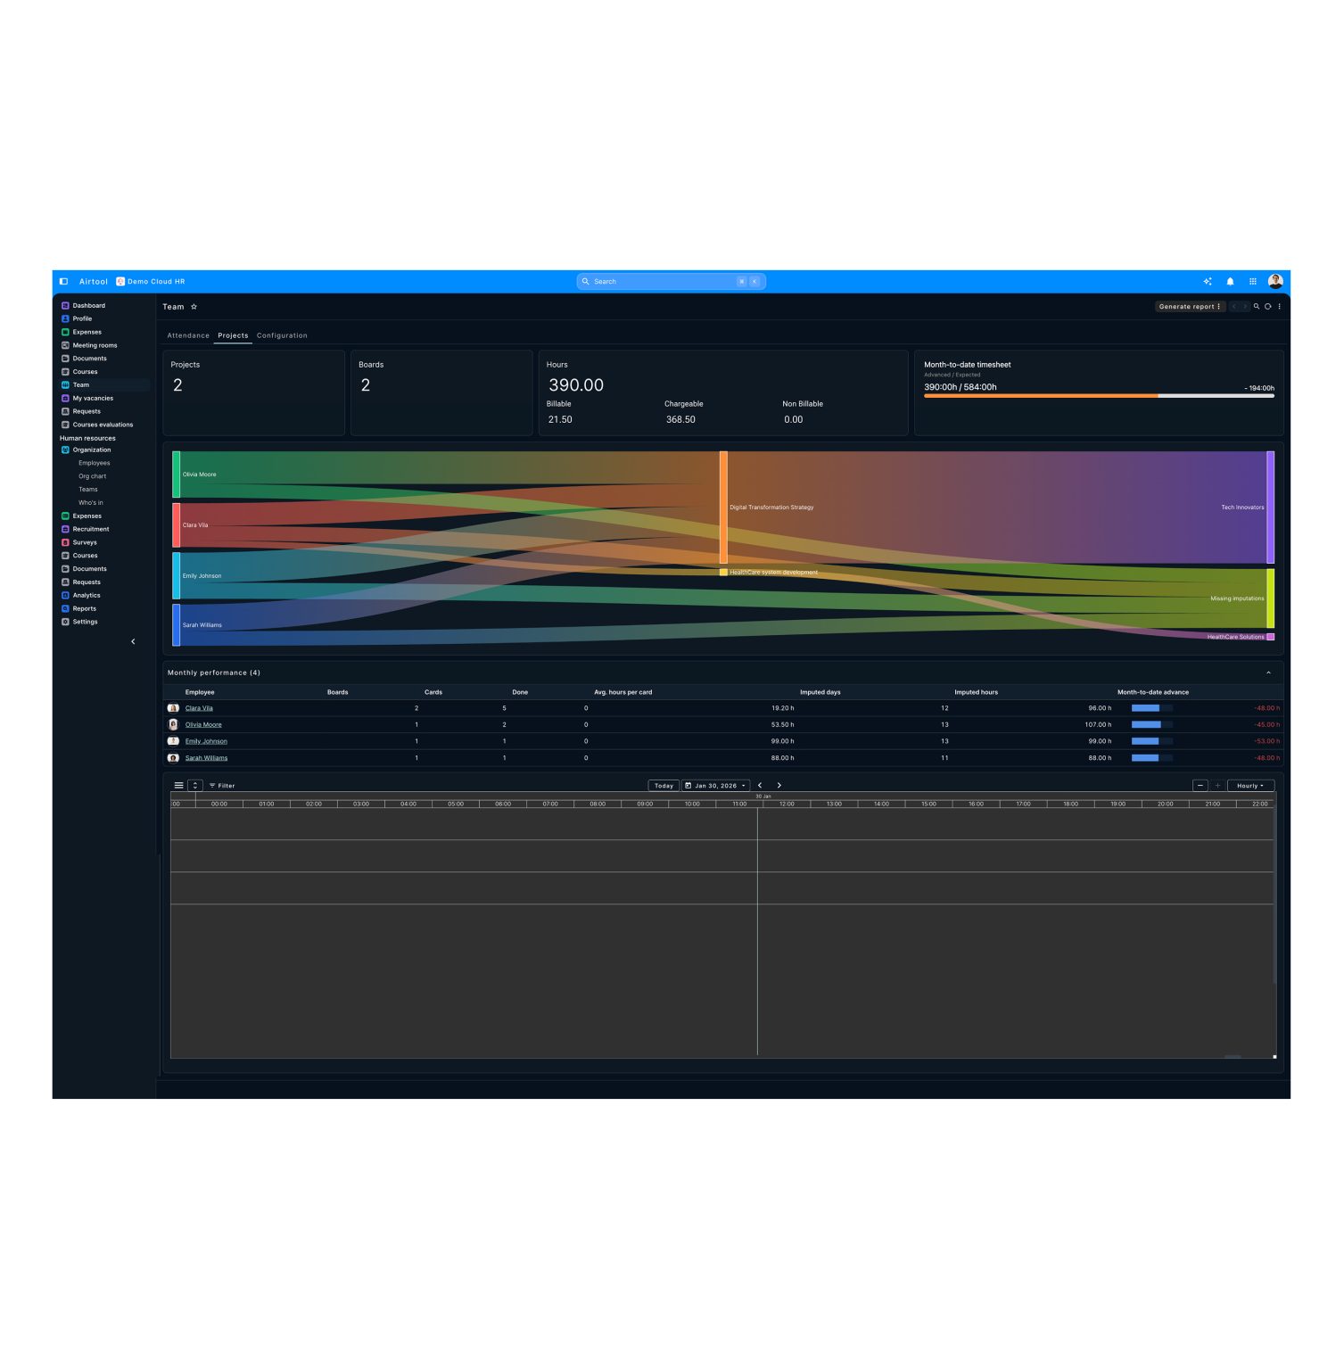
Task: Star the Team page as favorite
Action: (x=194, y=307)
